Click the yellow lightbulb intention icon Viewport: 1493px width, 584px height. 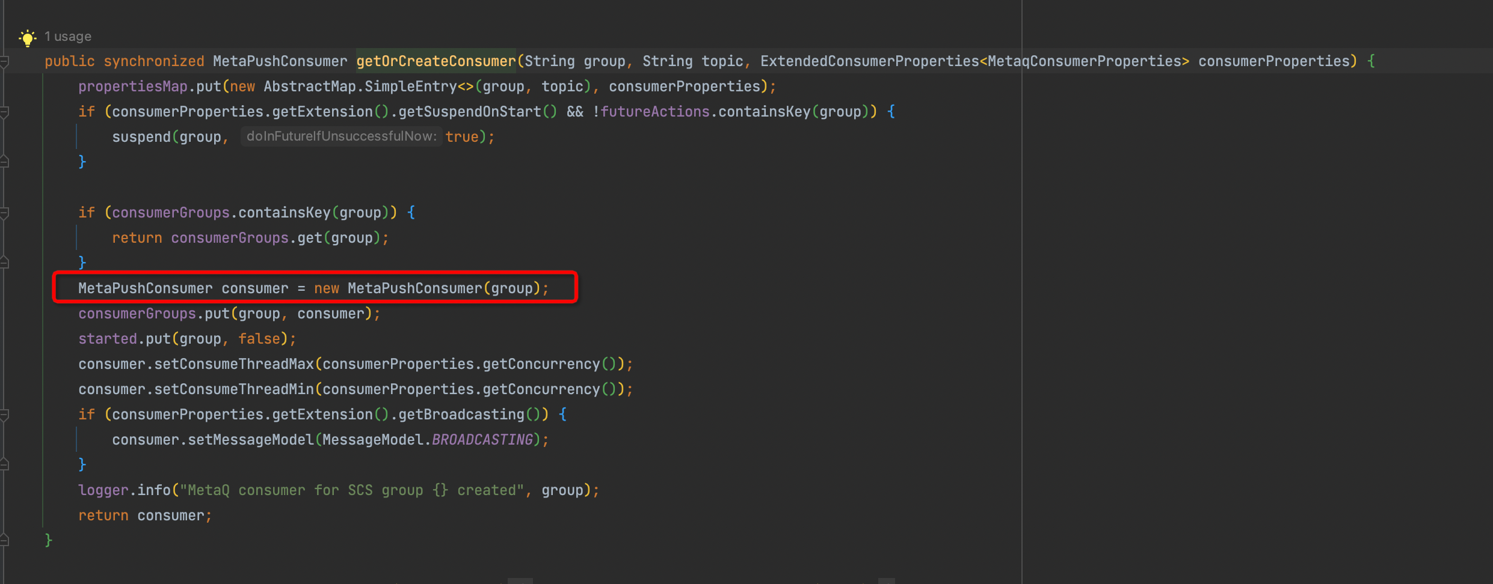pos(27,38)
